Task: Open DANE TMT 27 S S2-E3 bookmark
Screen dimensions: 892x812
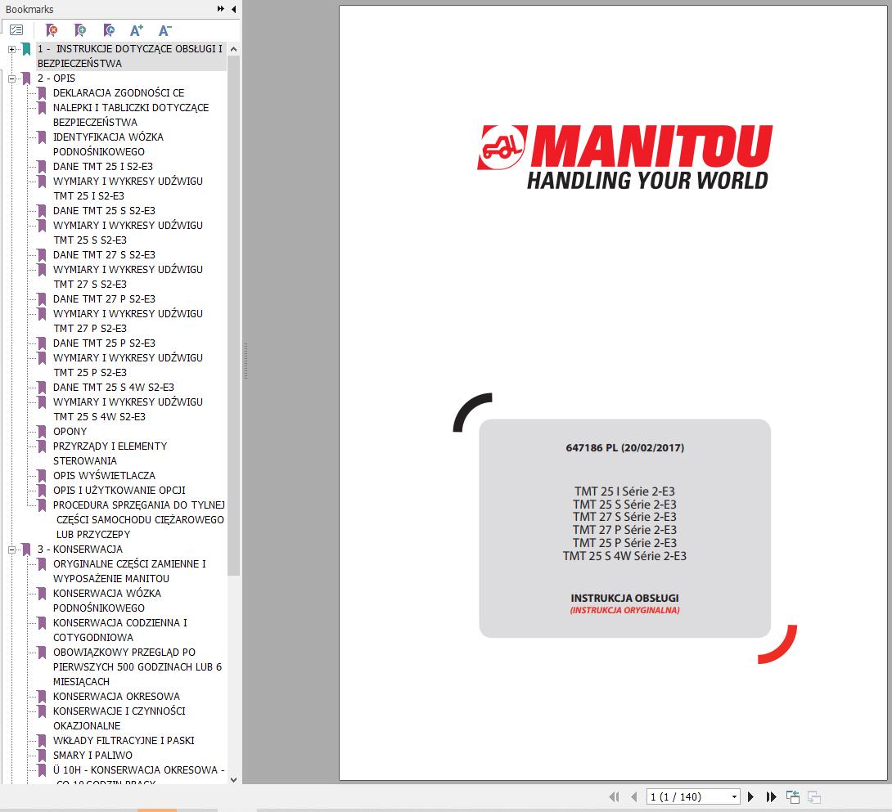Action: [104, 255]
